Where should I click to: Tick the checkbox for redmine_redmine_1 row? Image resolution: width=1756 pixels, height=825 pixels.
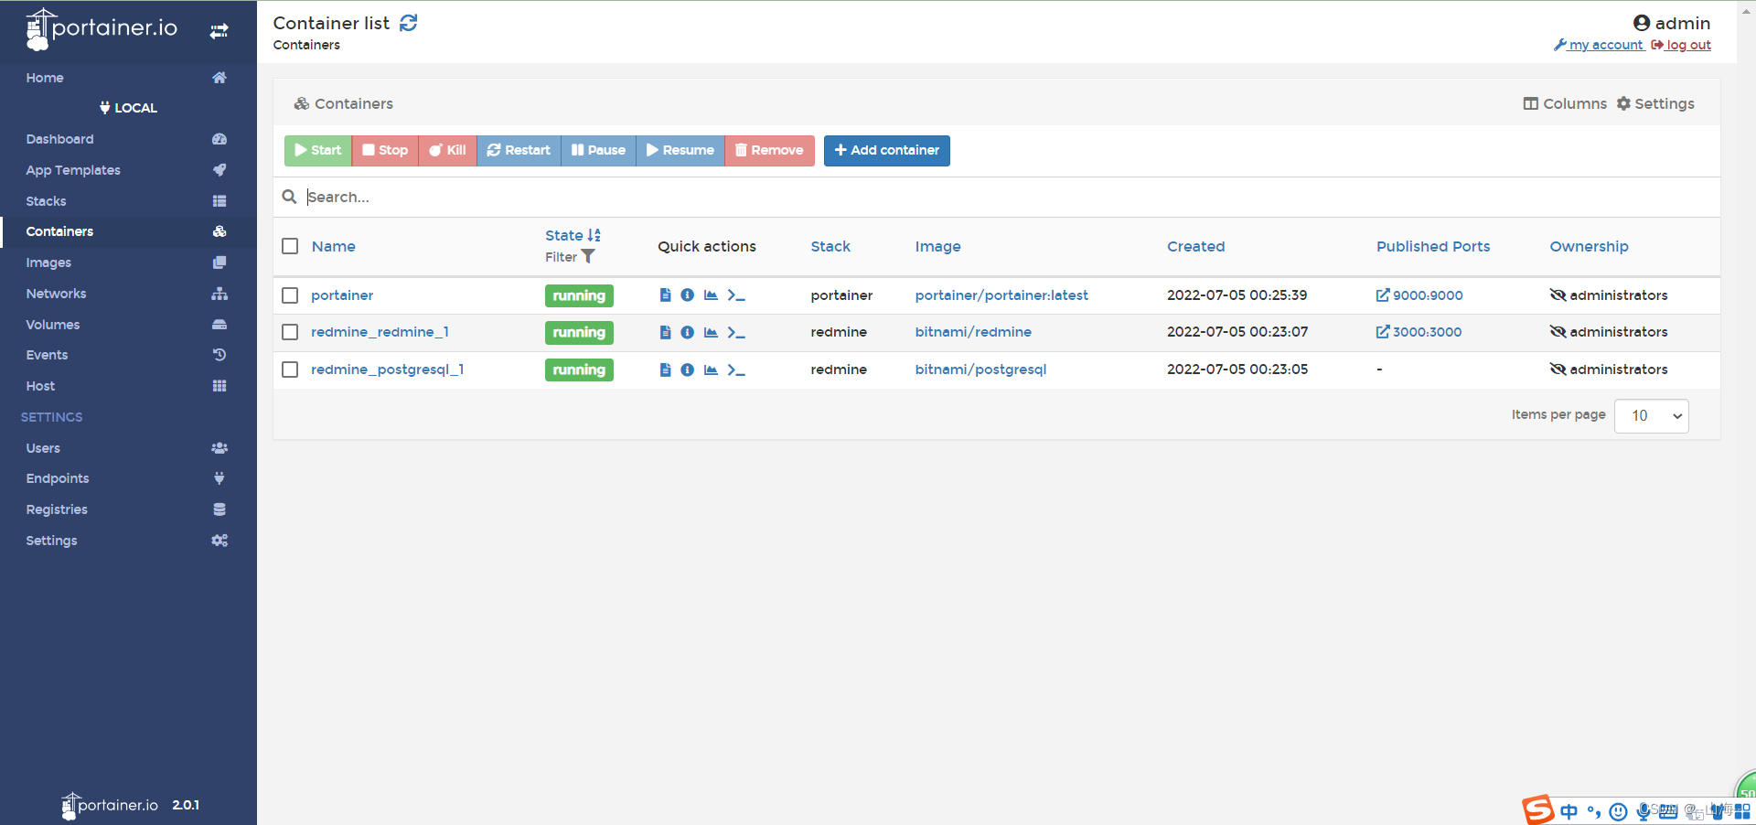tap(290, 332)
